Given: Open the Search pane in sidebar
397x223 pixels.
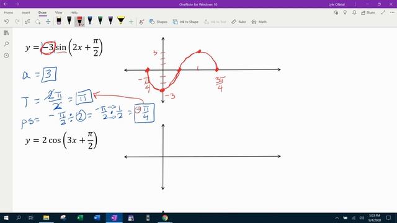Looking at the screenshot, I should (6, 44).
